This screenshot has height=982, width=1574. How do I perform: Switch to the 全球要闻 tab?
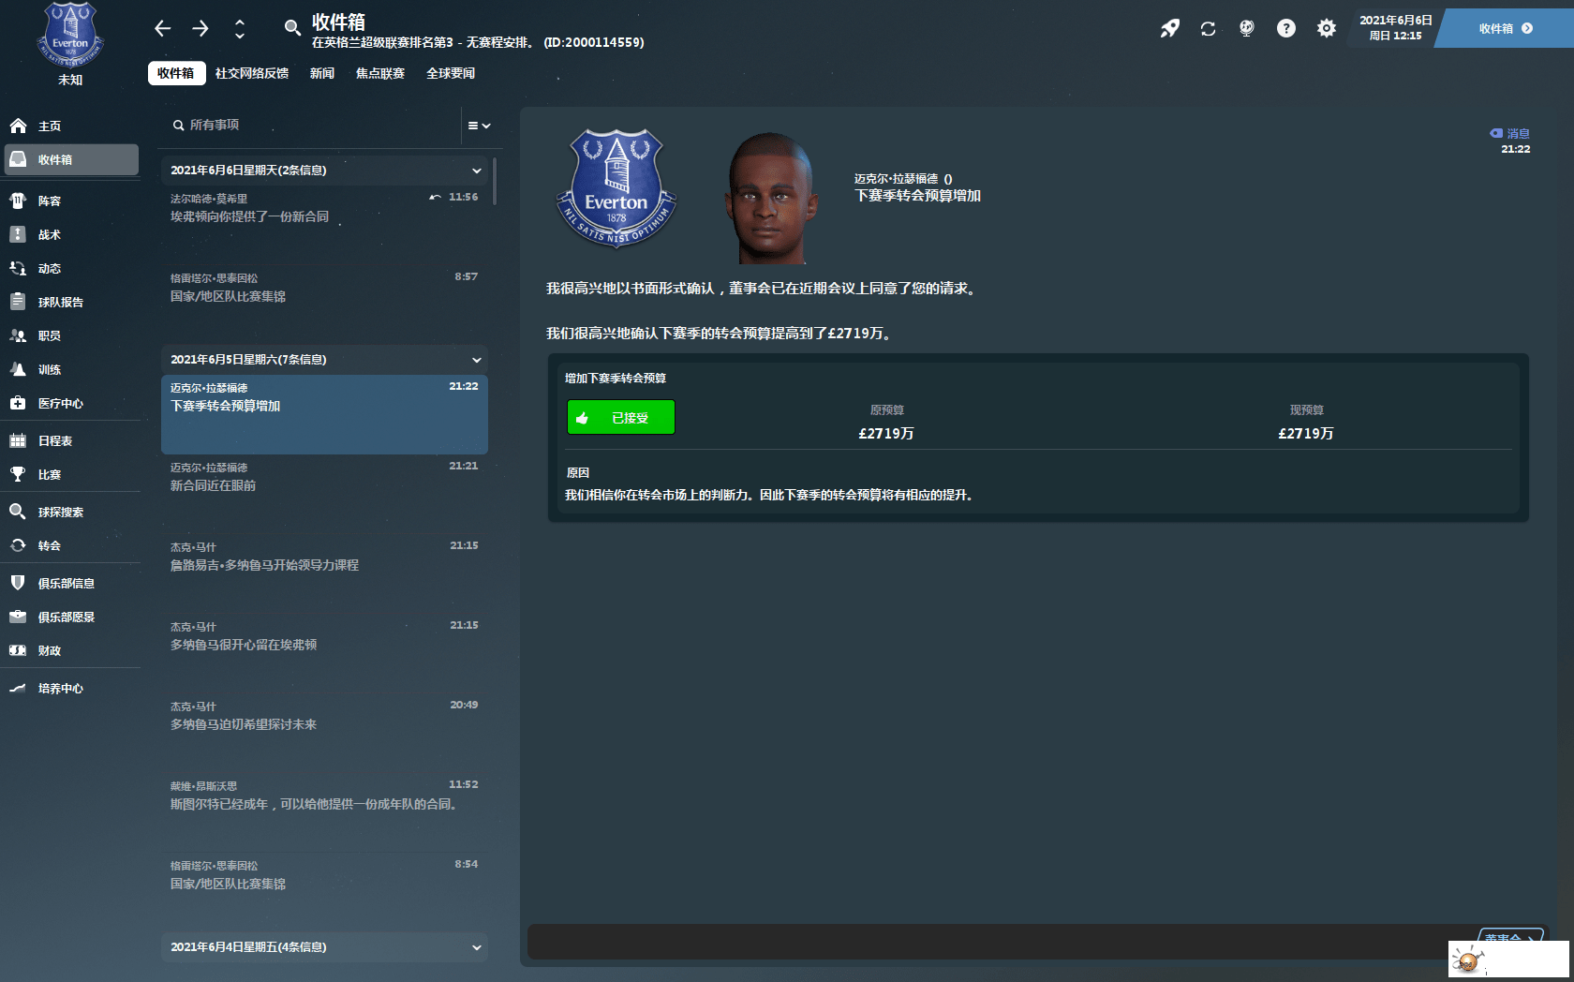451,73
